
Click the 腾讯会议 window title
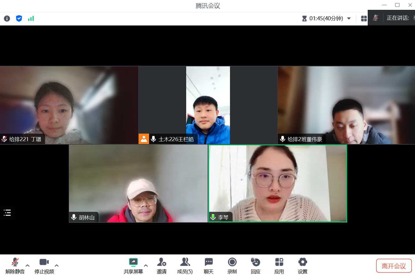208,6
